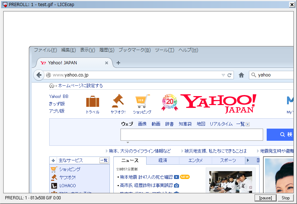This screenshot has width=297, height=204.
Task: Open 被災地支援、私たちにできることは link
Action: point(216,151)
